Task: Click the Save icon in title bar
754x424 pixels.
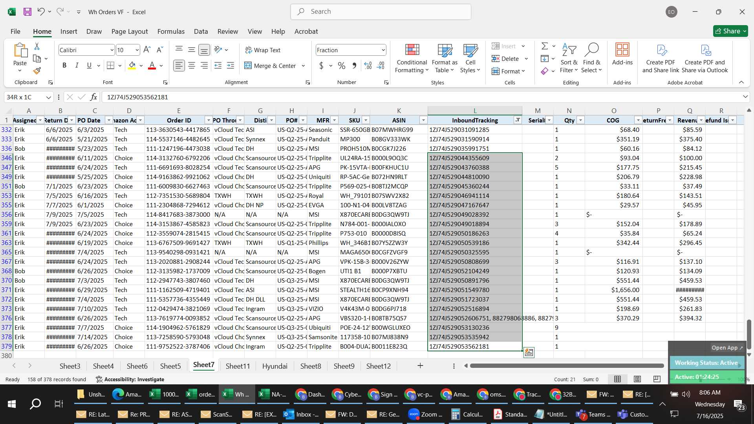Action: 27,12
